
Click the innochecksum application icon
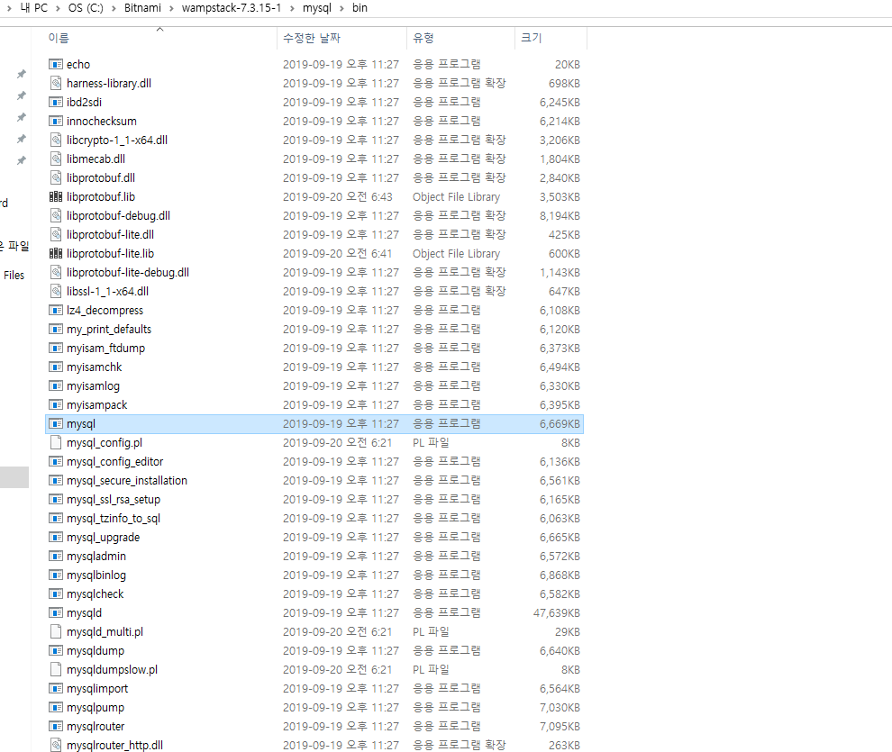point(56,121)
